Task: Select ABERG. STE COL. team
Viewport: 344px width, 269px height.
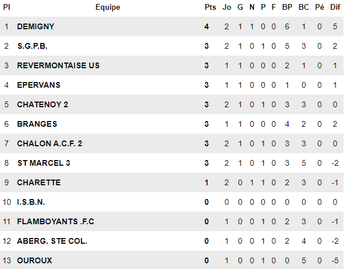Action: coord(52,241)
